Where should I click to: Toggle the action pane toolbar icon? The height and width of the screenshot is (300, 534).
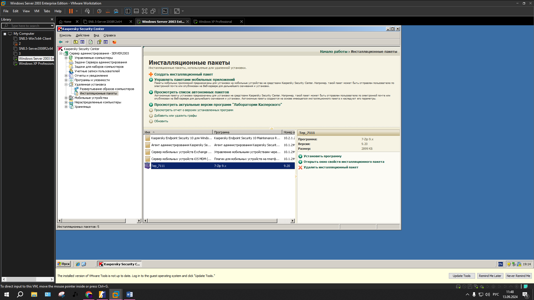[106, 42]
